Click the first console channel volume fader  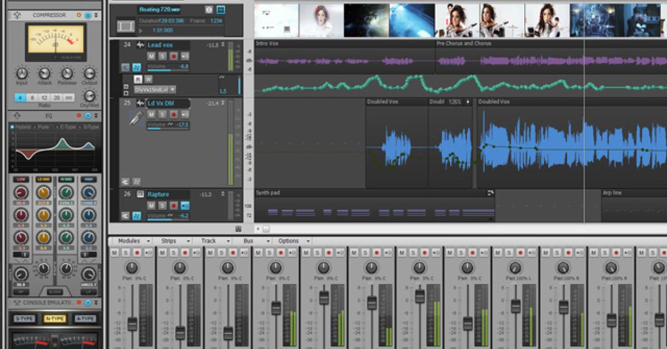pyautogui.click(x=132, y=323)
